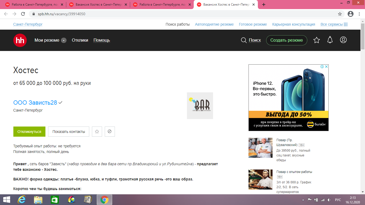Viewport: 365px width, 205px height.
Task: Open notifications bell icon
Action: (x=330, y=40)
